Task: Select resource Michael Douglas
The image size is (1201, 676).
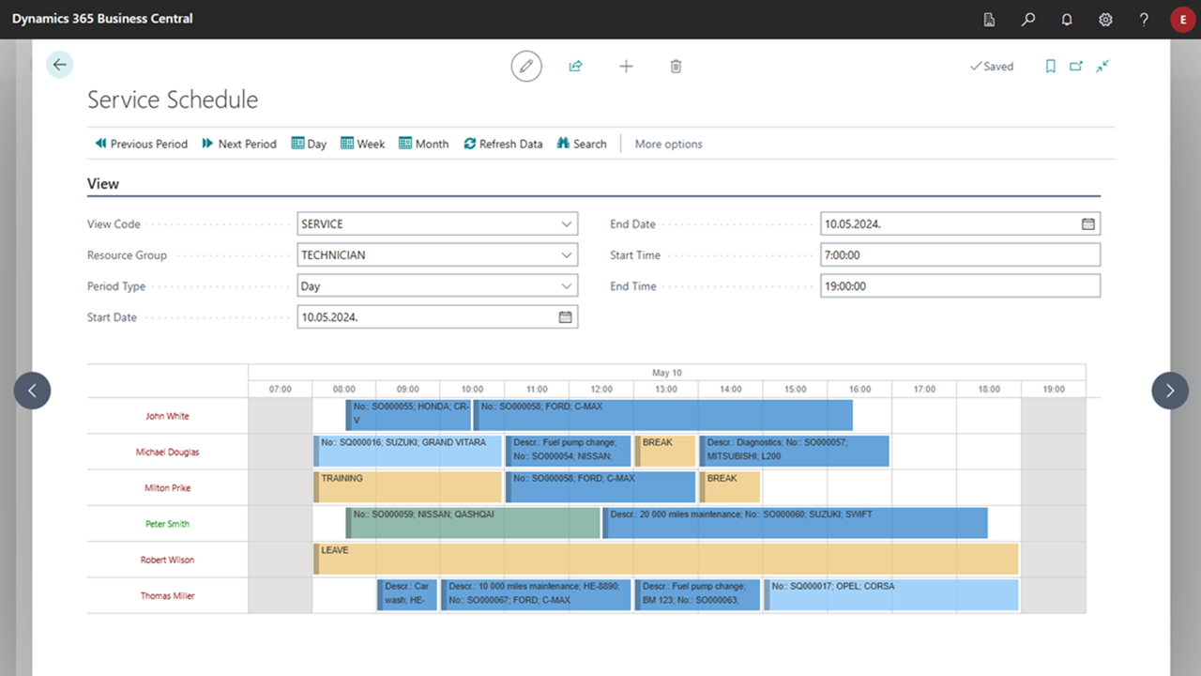Action: pyautogui.click(x=167, y=452)
